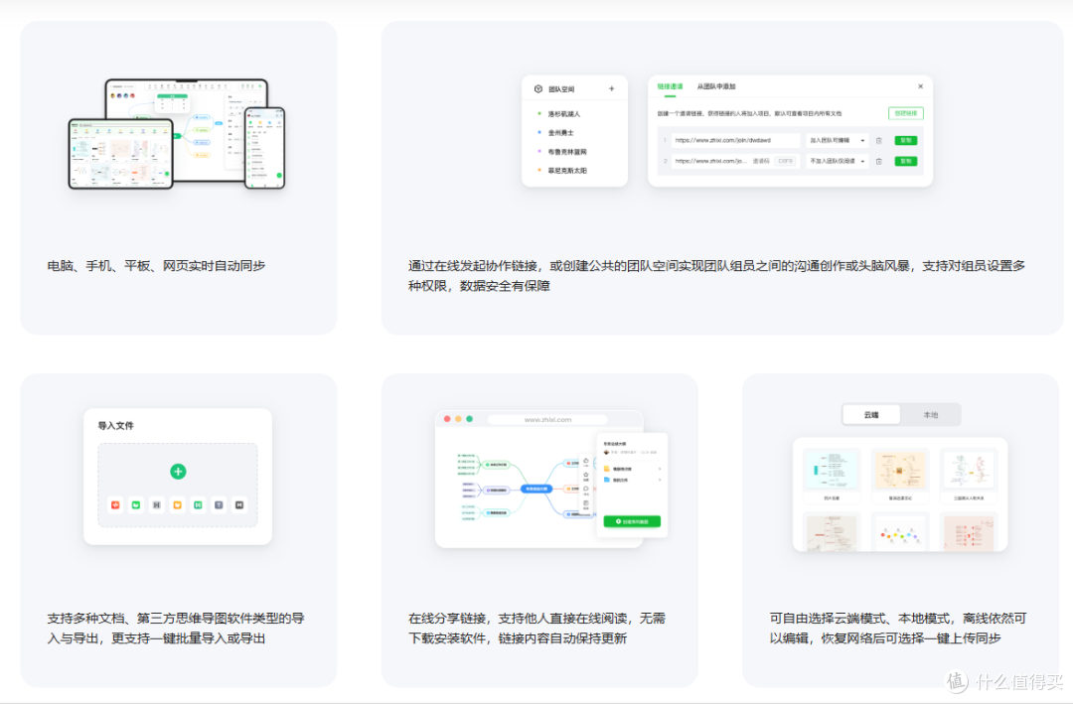The height and width of the screenshot is (704, 1073).
Task: Open the colored-dots timeline thumbnail
Action: [900, 533]
